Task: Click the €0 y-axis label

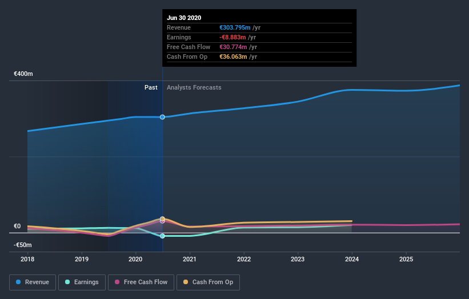Action: [x=17, y=226]
